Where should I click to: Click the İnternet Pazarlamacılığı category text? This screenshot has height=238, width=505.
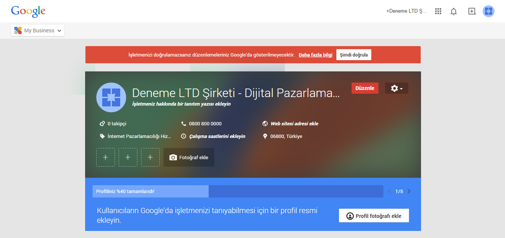(x=140, y=136)
